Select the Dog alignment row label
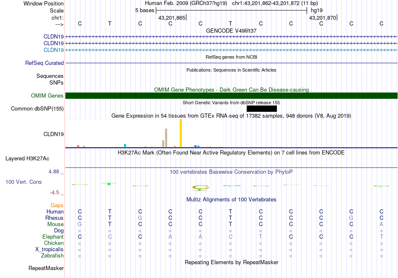 (x=59, y=230)
